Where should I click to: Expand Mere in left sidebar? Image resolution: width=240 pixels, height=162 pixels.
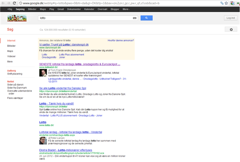coord(10,62)
